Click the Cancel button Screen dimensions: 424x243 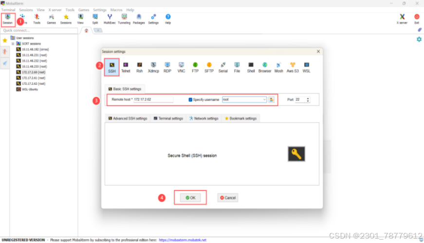pos(228,198)
